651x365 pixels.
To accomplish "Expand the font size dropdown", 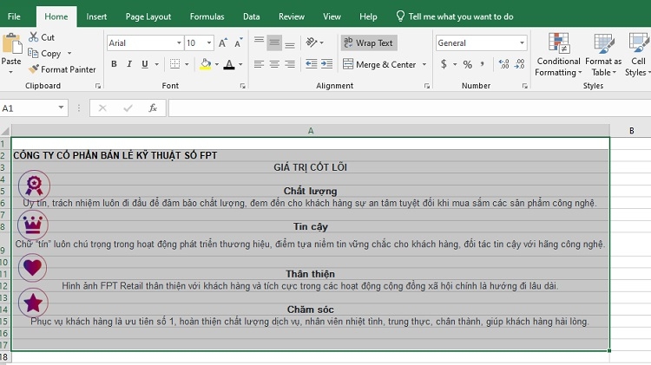I will click(x=209, y=42).
